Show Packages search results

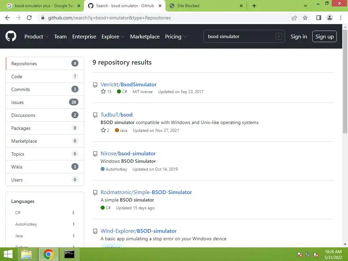coord(45,128)
